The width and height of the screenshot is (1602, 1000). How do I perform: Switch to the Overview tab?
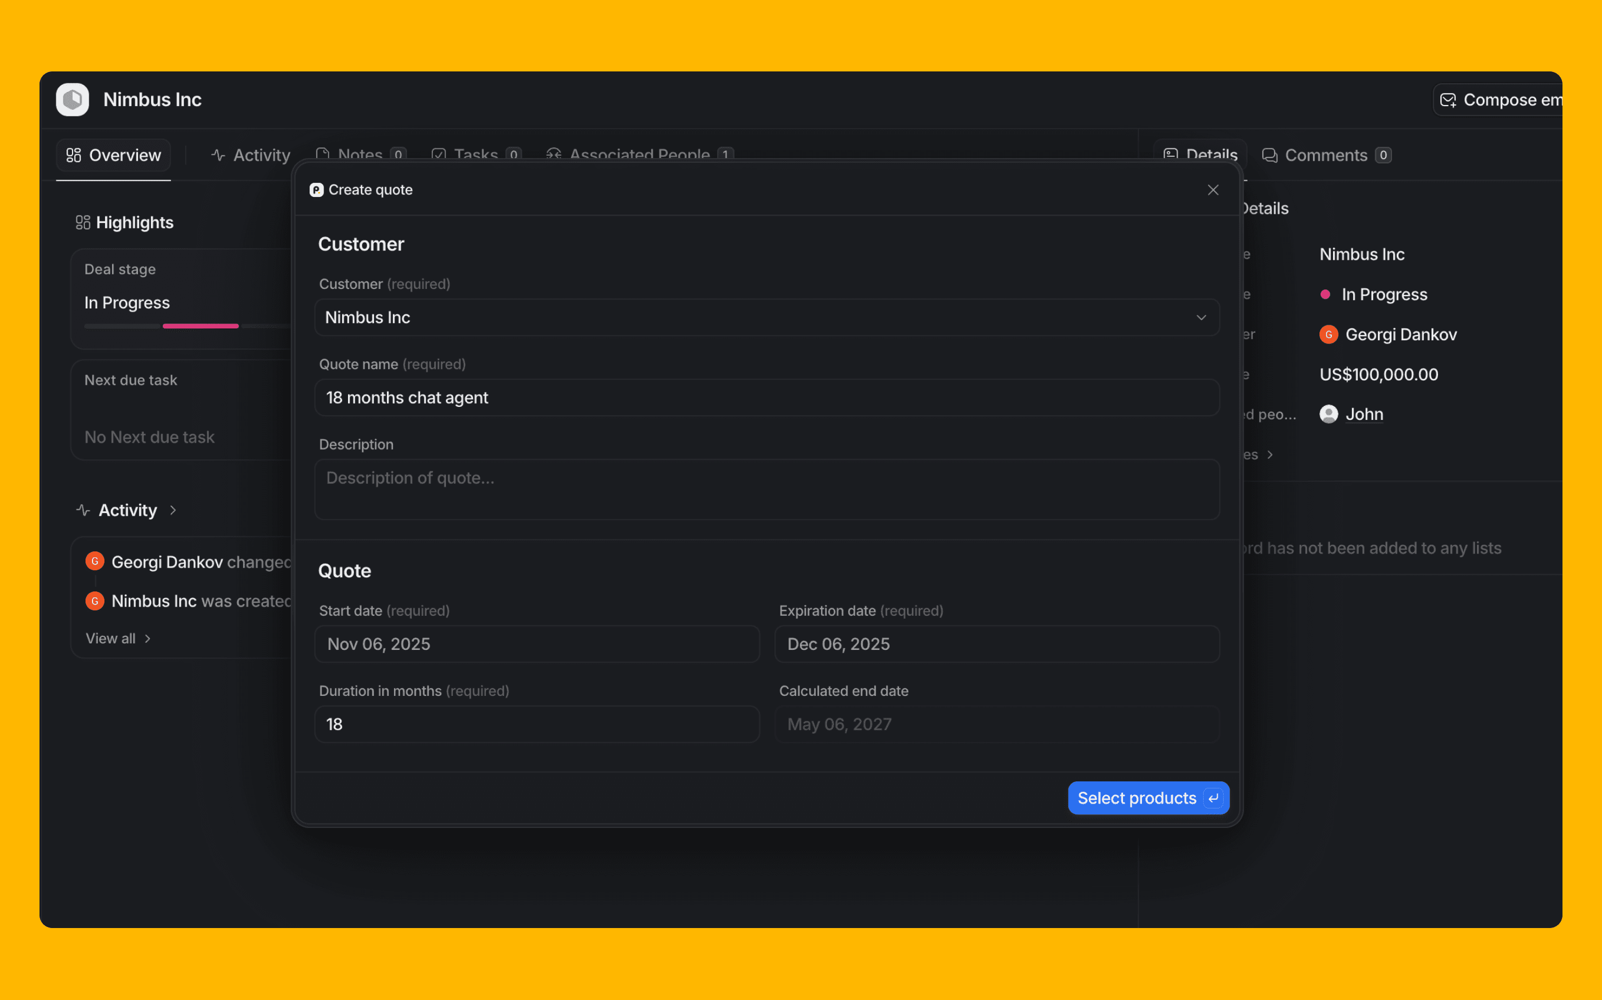point(114,155)
